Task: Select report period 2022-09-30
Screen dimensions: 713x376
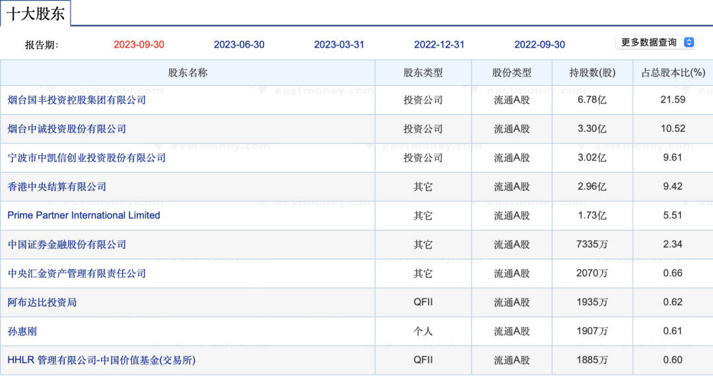Action: pos(539,45)
